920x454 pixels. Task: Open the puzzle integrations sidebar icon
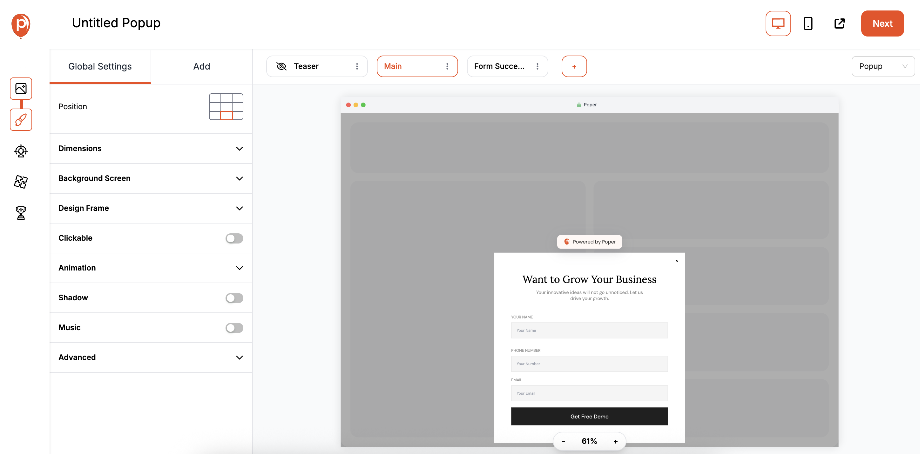[x=21, y=182]
